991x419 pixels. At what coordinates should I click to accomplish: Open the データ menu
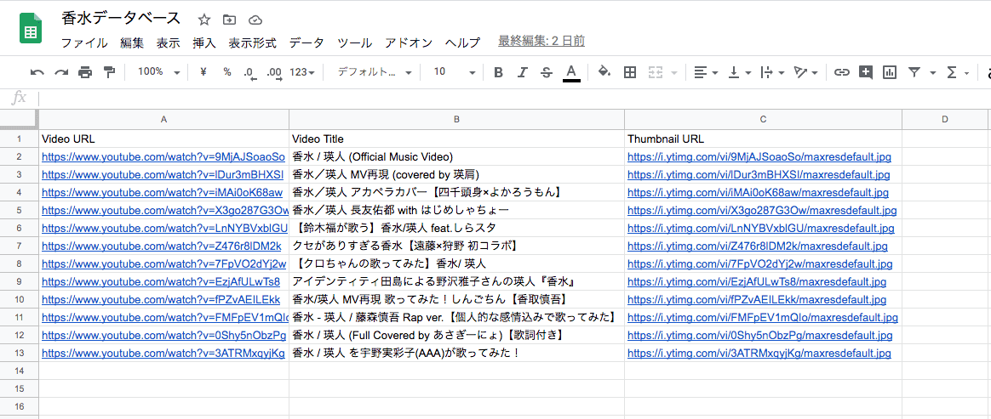(306, 42)
